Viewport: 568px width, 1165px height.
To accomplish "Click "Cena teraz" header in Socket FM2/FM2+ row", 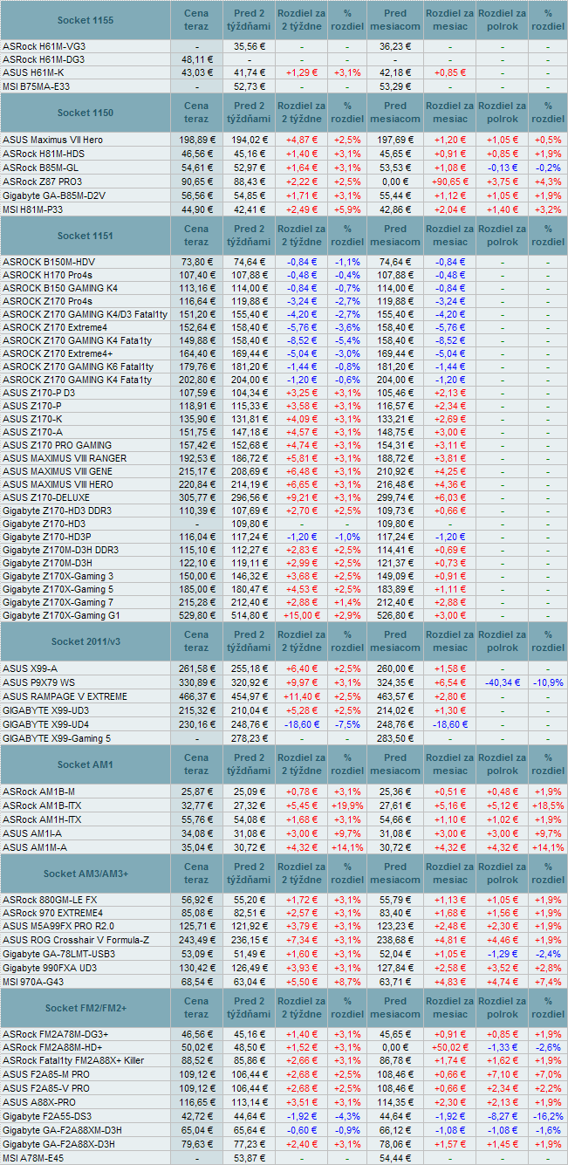I will [x=196, y=1009].
